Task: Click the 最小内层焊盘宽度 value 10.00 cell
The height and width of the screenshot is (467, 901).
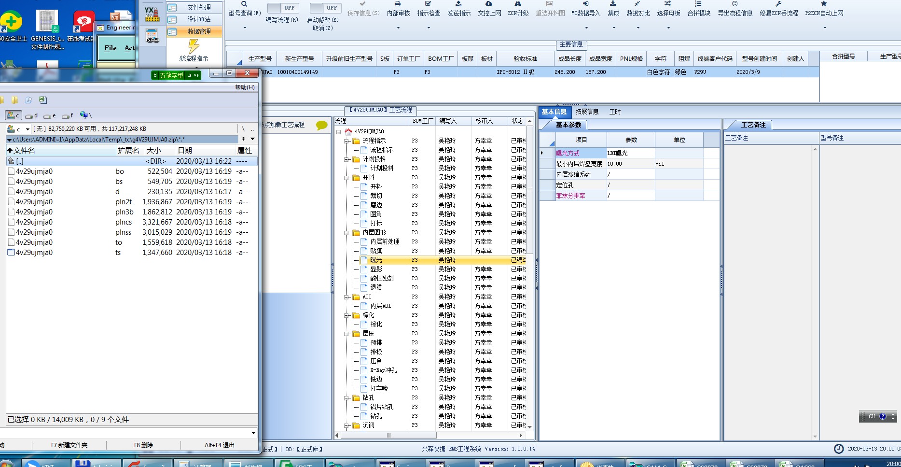Action: point(630,164)
